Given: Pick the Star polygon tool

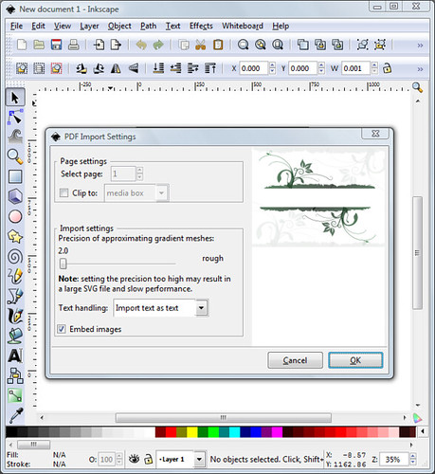Looking at the screenshot, I should click(15, 236).
